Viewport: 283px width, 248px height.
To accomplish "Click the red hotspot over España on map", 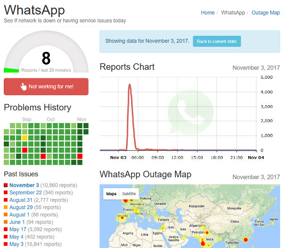I will point(122,218).
